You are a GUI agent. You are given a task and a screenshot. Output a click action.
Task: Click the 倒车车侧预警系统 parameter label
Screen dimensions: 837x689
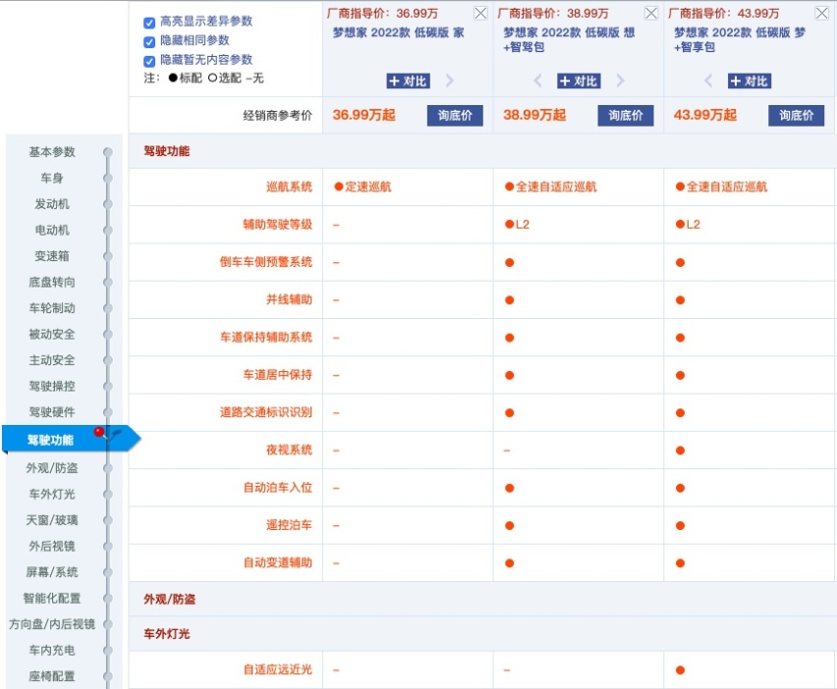[266, 262]
